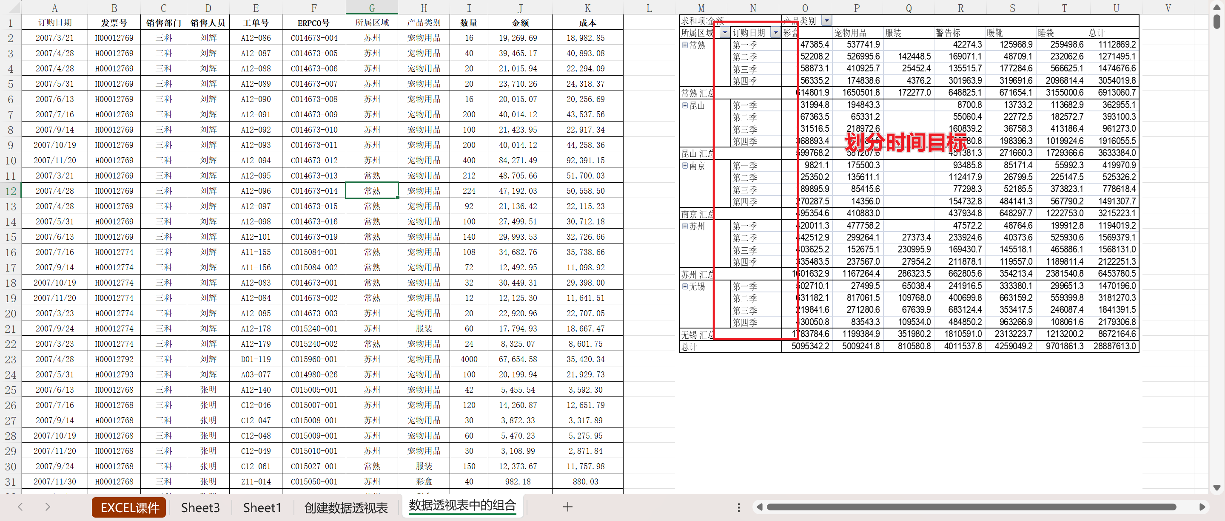Click vertical scrollbar down arrow
This screenshot has width=1225, height=521.
[x=1217, y=487]
